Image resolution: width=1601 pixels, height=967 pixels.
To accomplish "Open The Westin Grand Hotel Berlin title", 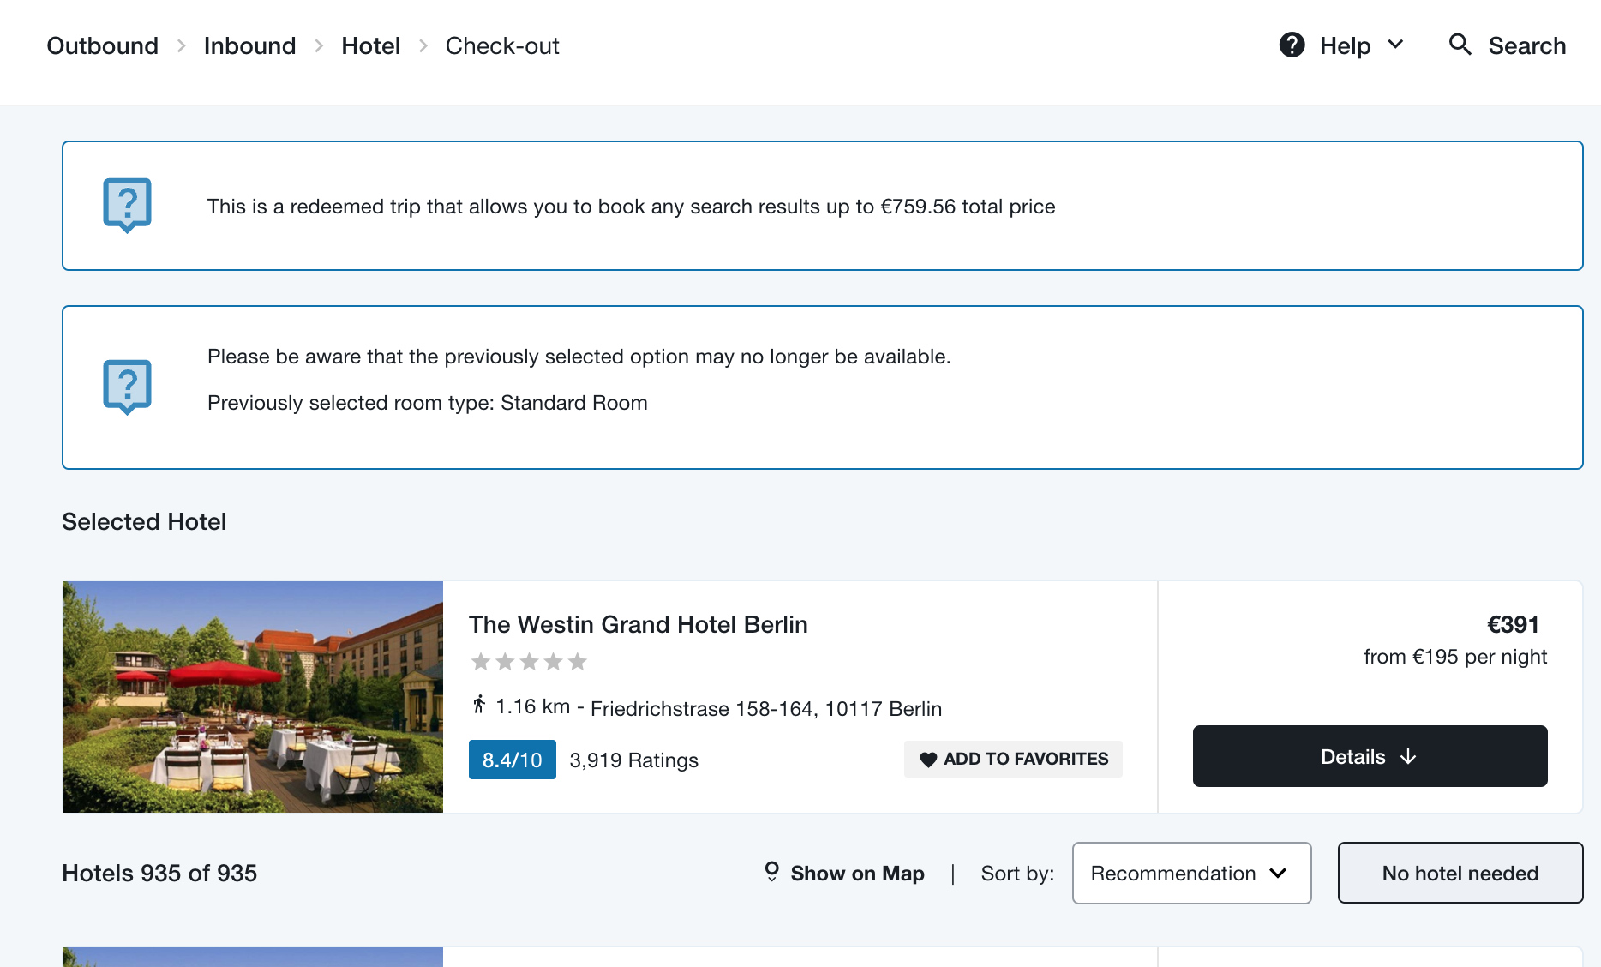I will tap(639, 624).
